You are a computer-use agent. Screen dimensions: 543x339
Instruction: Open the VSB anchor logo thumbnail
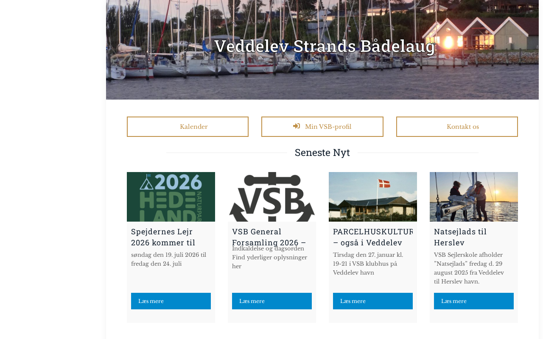(x=272, y=197)
